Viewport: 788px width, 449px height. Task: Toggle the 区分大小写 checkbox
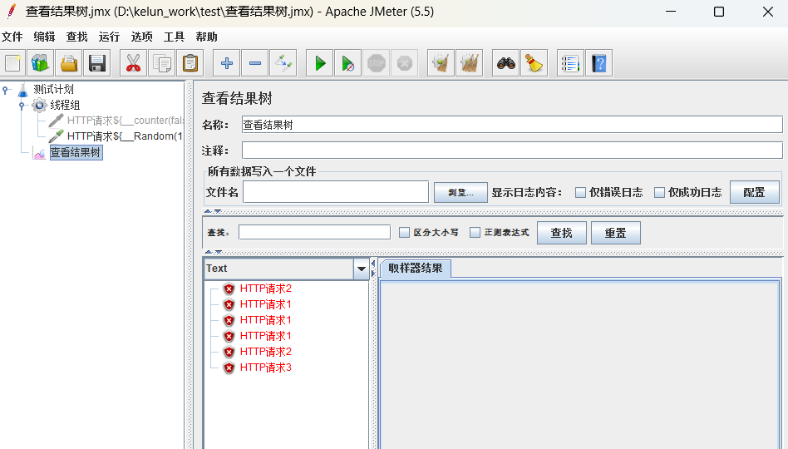404,232
